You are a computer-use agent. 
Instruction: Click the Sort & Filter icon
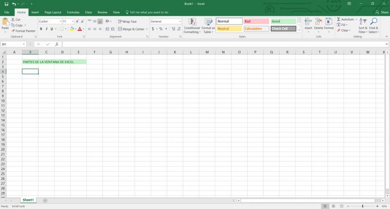pos(363,21)
